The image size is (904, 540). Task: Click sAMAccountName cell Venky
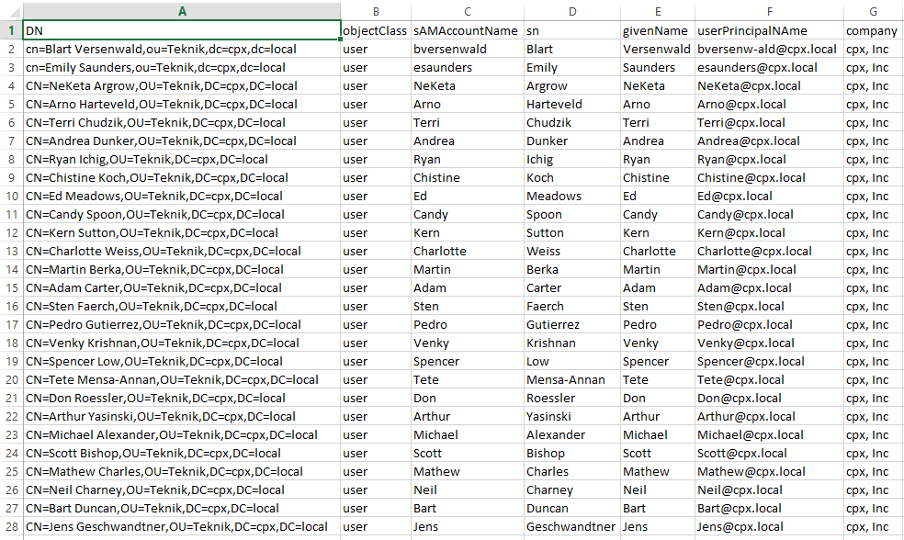[x=468, y=343]
